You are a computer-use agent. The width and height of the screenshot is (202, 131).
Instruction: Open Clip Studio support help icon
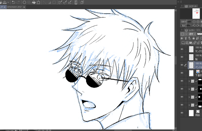point(82,2)
